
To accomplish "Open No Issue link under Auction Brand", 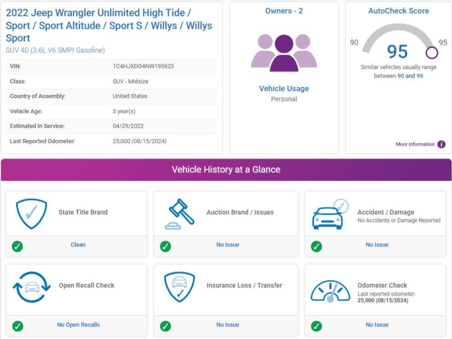I will [x=228, y=245].
